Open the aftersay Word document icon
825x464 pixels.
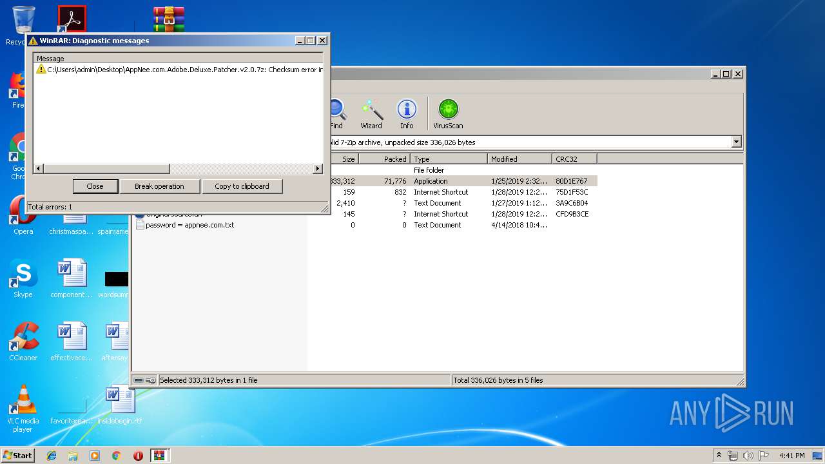pyautogui.click(x=116, y=342)
